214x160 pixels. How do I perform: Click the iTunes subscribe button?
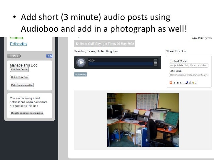[14, 56]
